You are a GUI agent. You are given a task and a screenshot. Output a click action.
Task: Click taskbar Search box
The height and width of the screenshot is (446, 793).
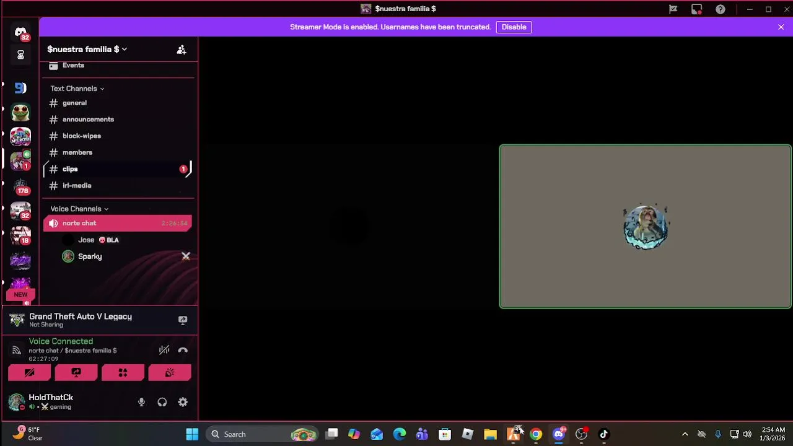[x=262, y=434]
